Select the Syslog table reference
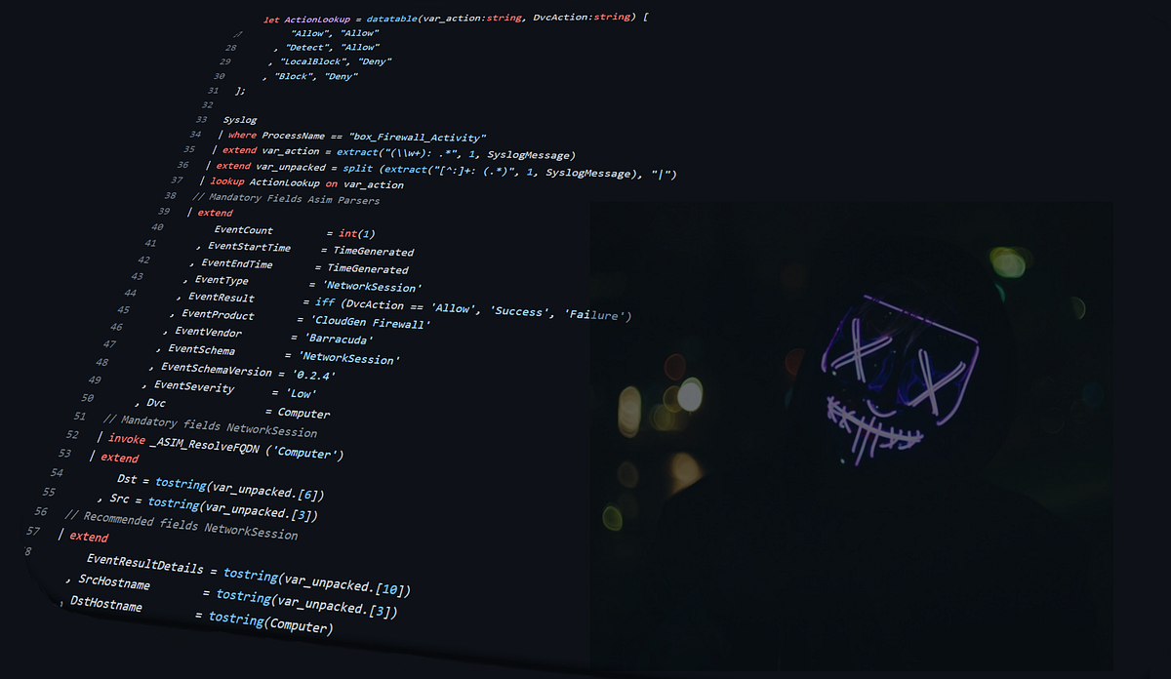This screenshot has height=679, width=1171. 240,119
